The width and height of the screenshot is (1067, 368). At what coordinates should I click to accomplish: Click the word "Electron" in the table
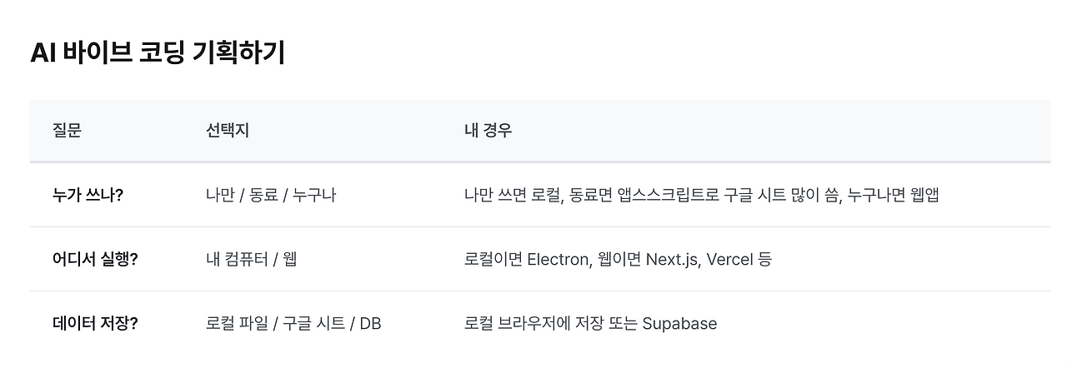[558, 259]
